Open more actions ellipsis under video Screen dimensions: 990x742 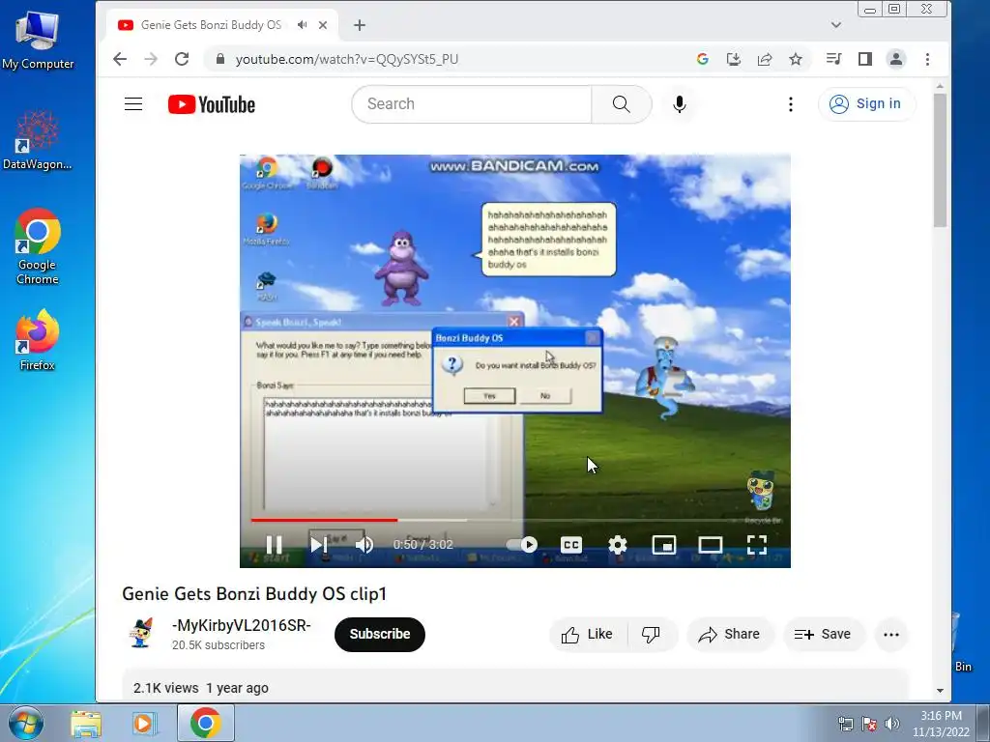tap(890, 634)
